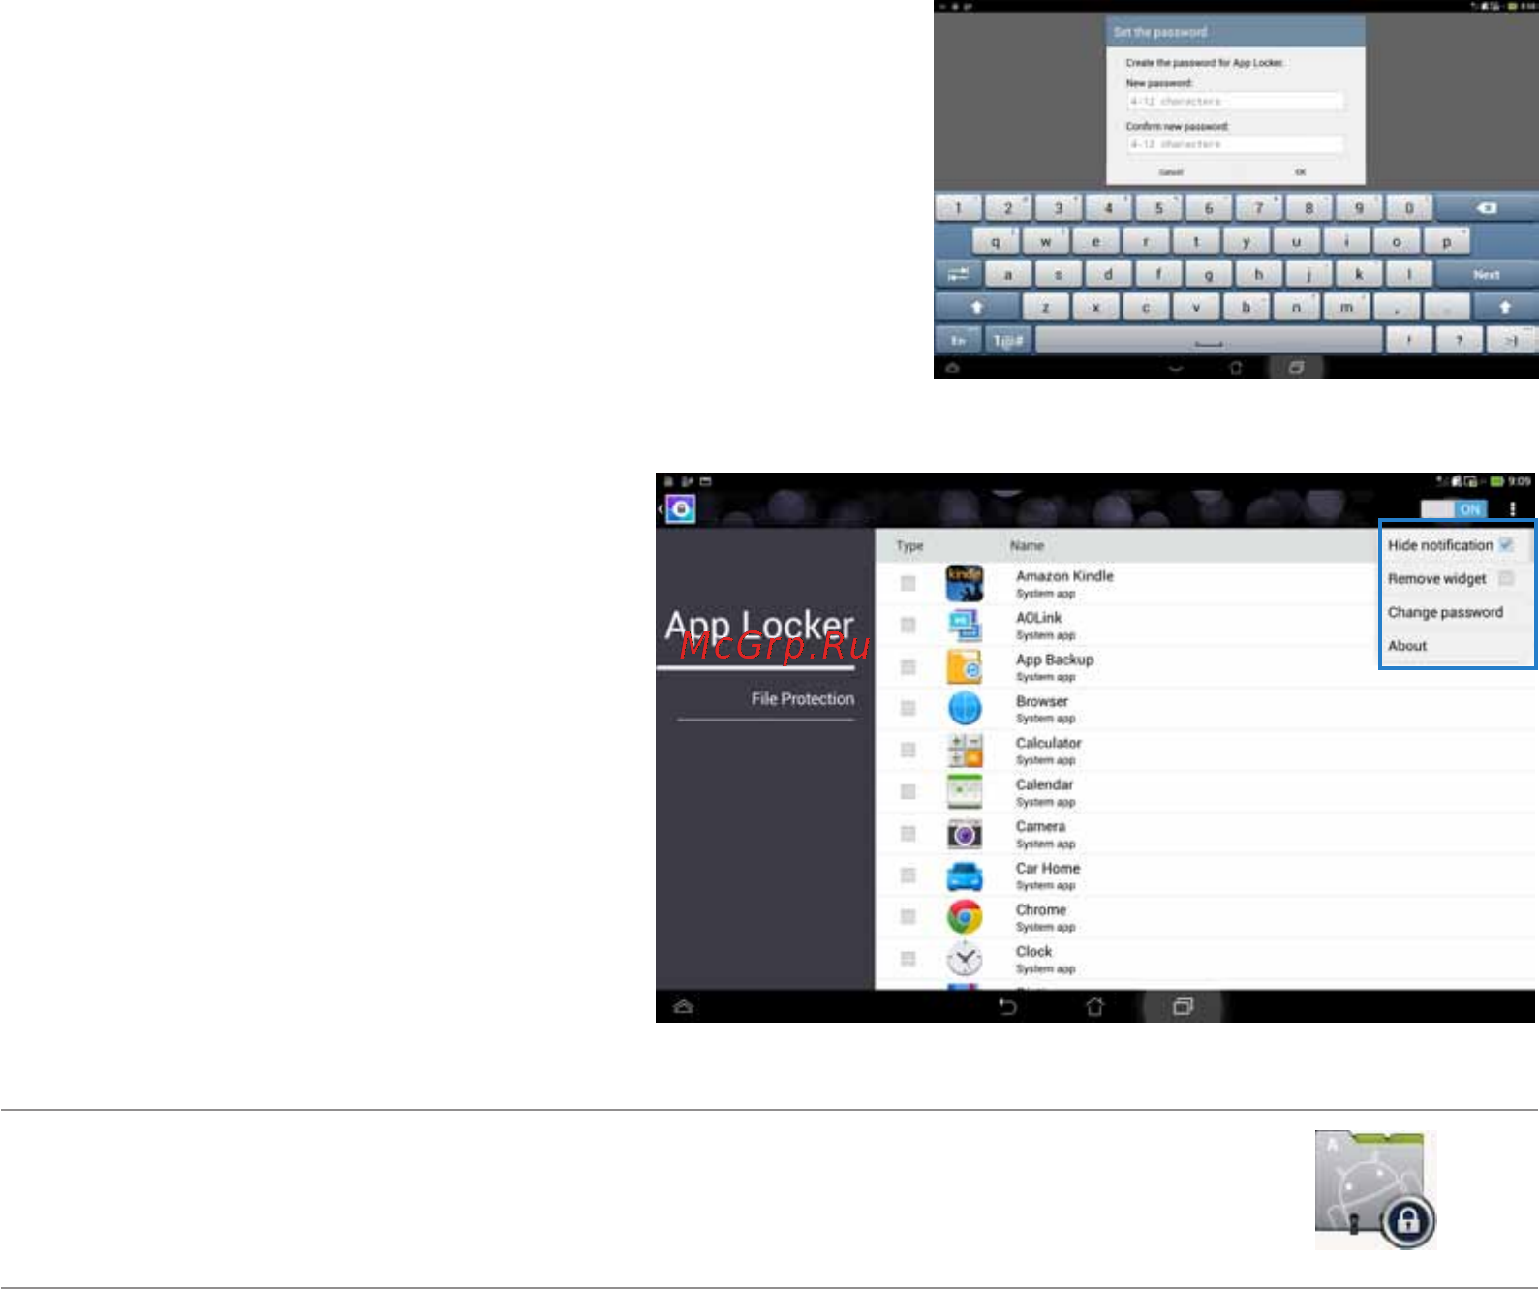Tap the Chrome app icon
Image resolution: width=1539 pixels, height=1289 pixels.
click(x=965, y=917)
